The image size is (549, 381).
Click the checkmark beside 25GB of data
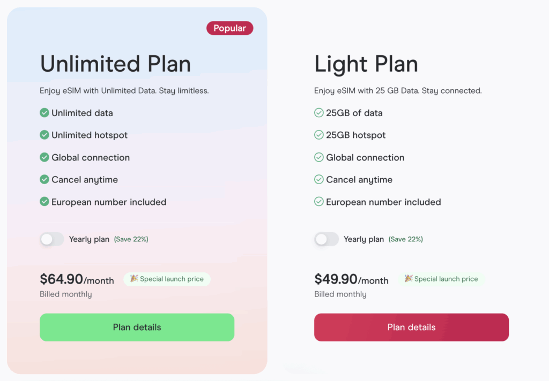pyautogui.click(x=319, y=113)
